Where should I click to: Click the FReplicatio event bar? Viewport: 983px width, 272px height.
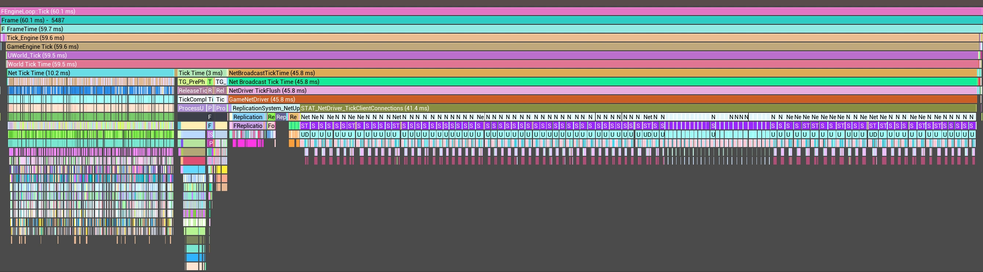(247, 126)
